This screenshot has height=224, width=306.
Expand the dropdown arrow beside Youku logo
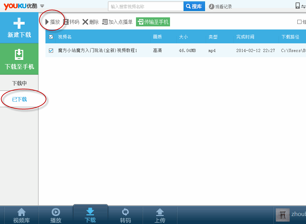pos(42,6)
